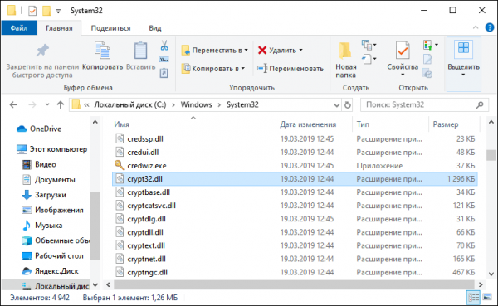
Task: Open the Open-with dropdown in Открыть group
Action: coord(431,45)
